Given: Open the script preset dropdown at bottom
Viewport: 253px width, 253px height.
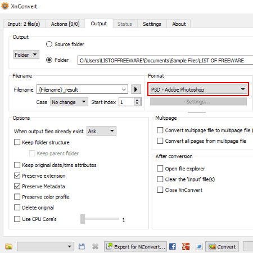Looking at the screenshot, I should click(46, 246).
